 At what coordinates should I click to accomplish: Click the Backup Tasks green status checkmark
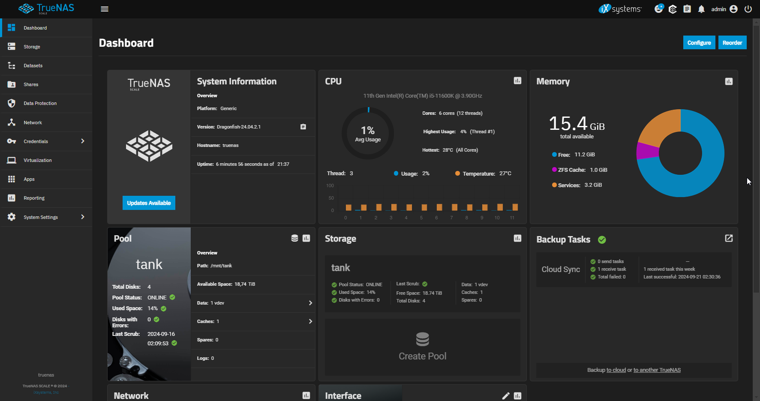[x=602, y=239]
